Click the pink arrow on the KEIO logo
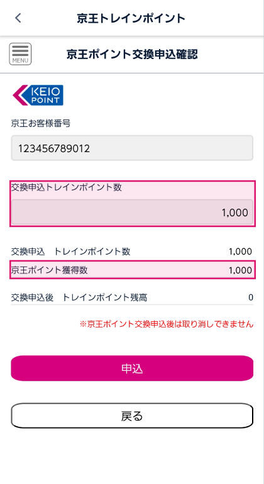264x484 pixels. (x=20, y=95)
